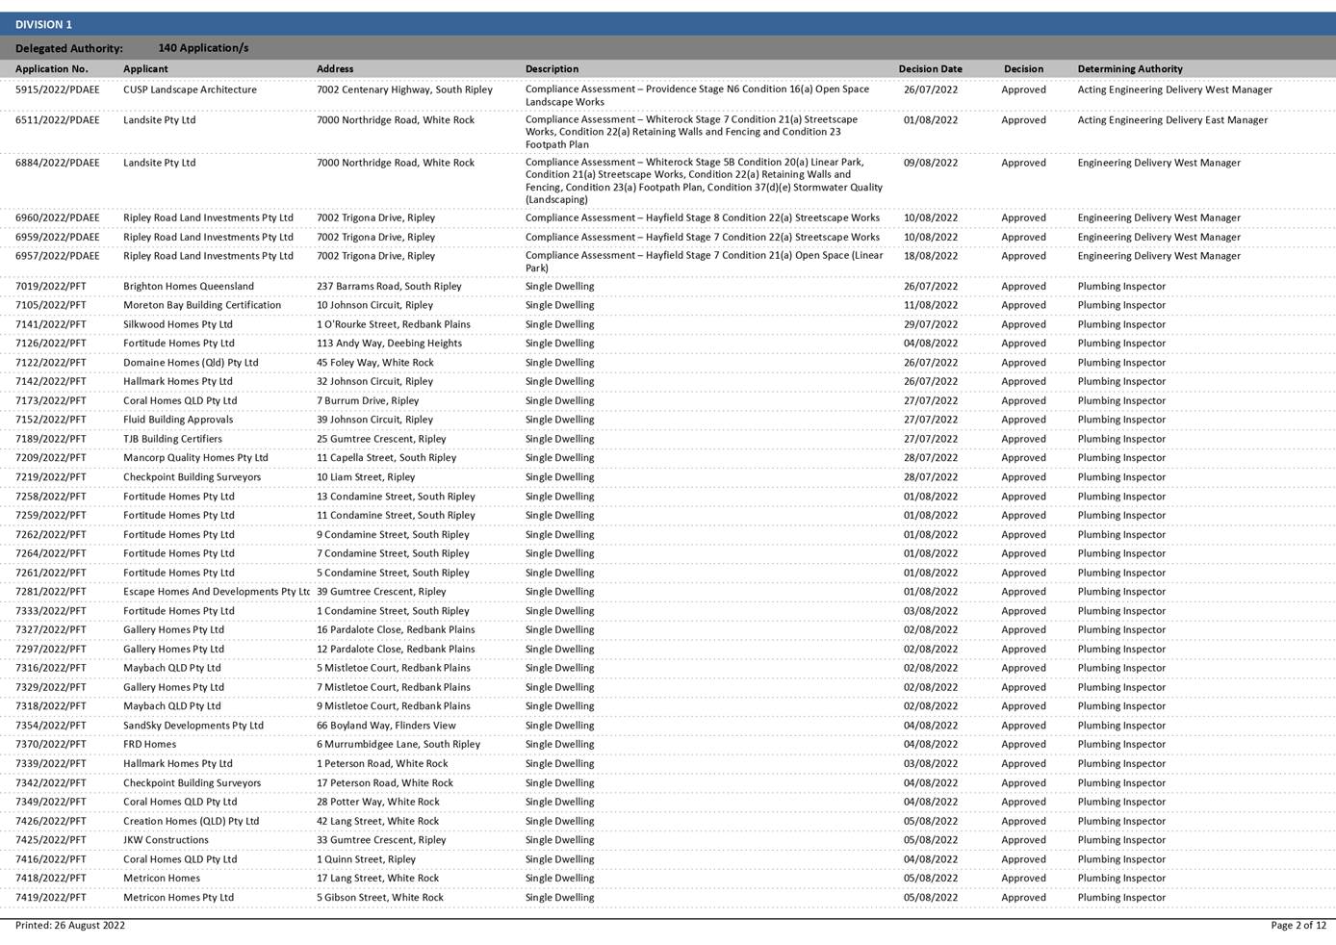Click address 5 Gibson Street, White Rock
This screenshot has width=1336, height=945.
coord(380,897)
